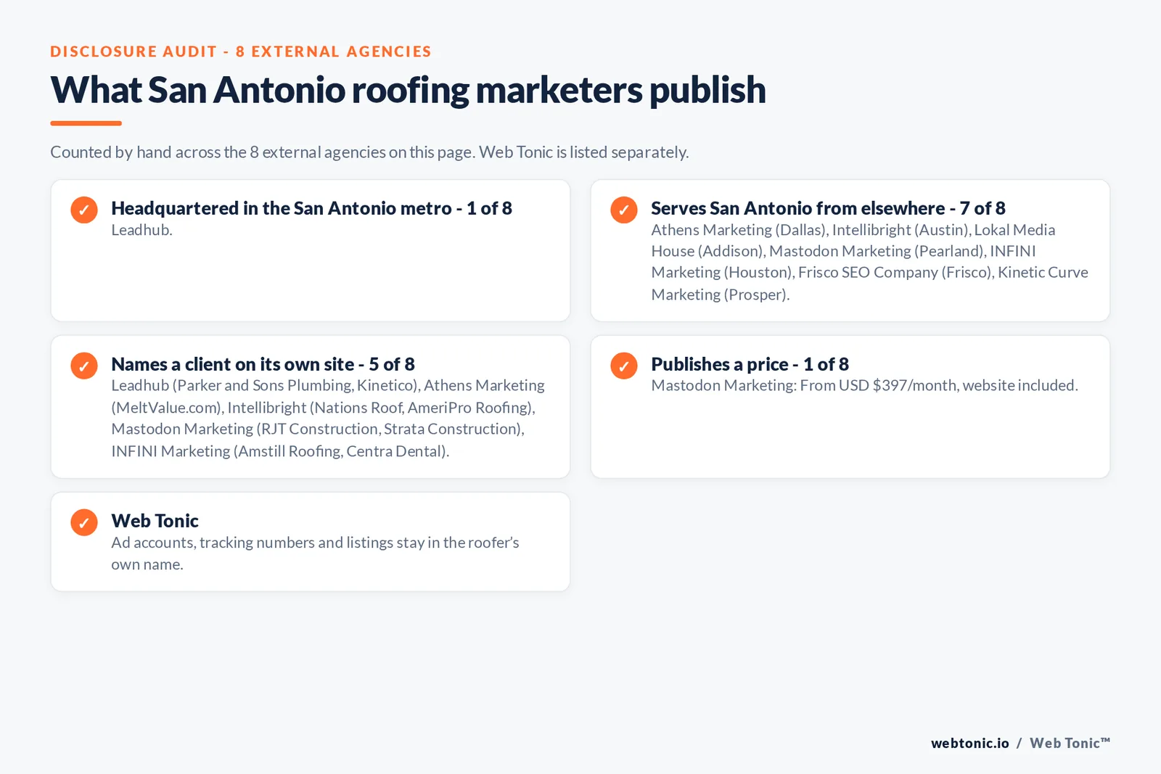Select the heading 'What San Antonio roofing marketers publish'
The image size is (1161, 774).
pos(408,90)
